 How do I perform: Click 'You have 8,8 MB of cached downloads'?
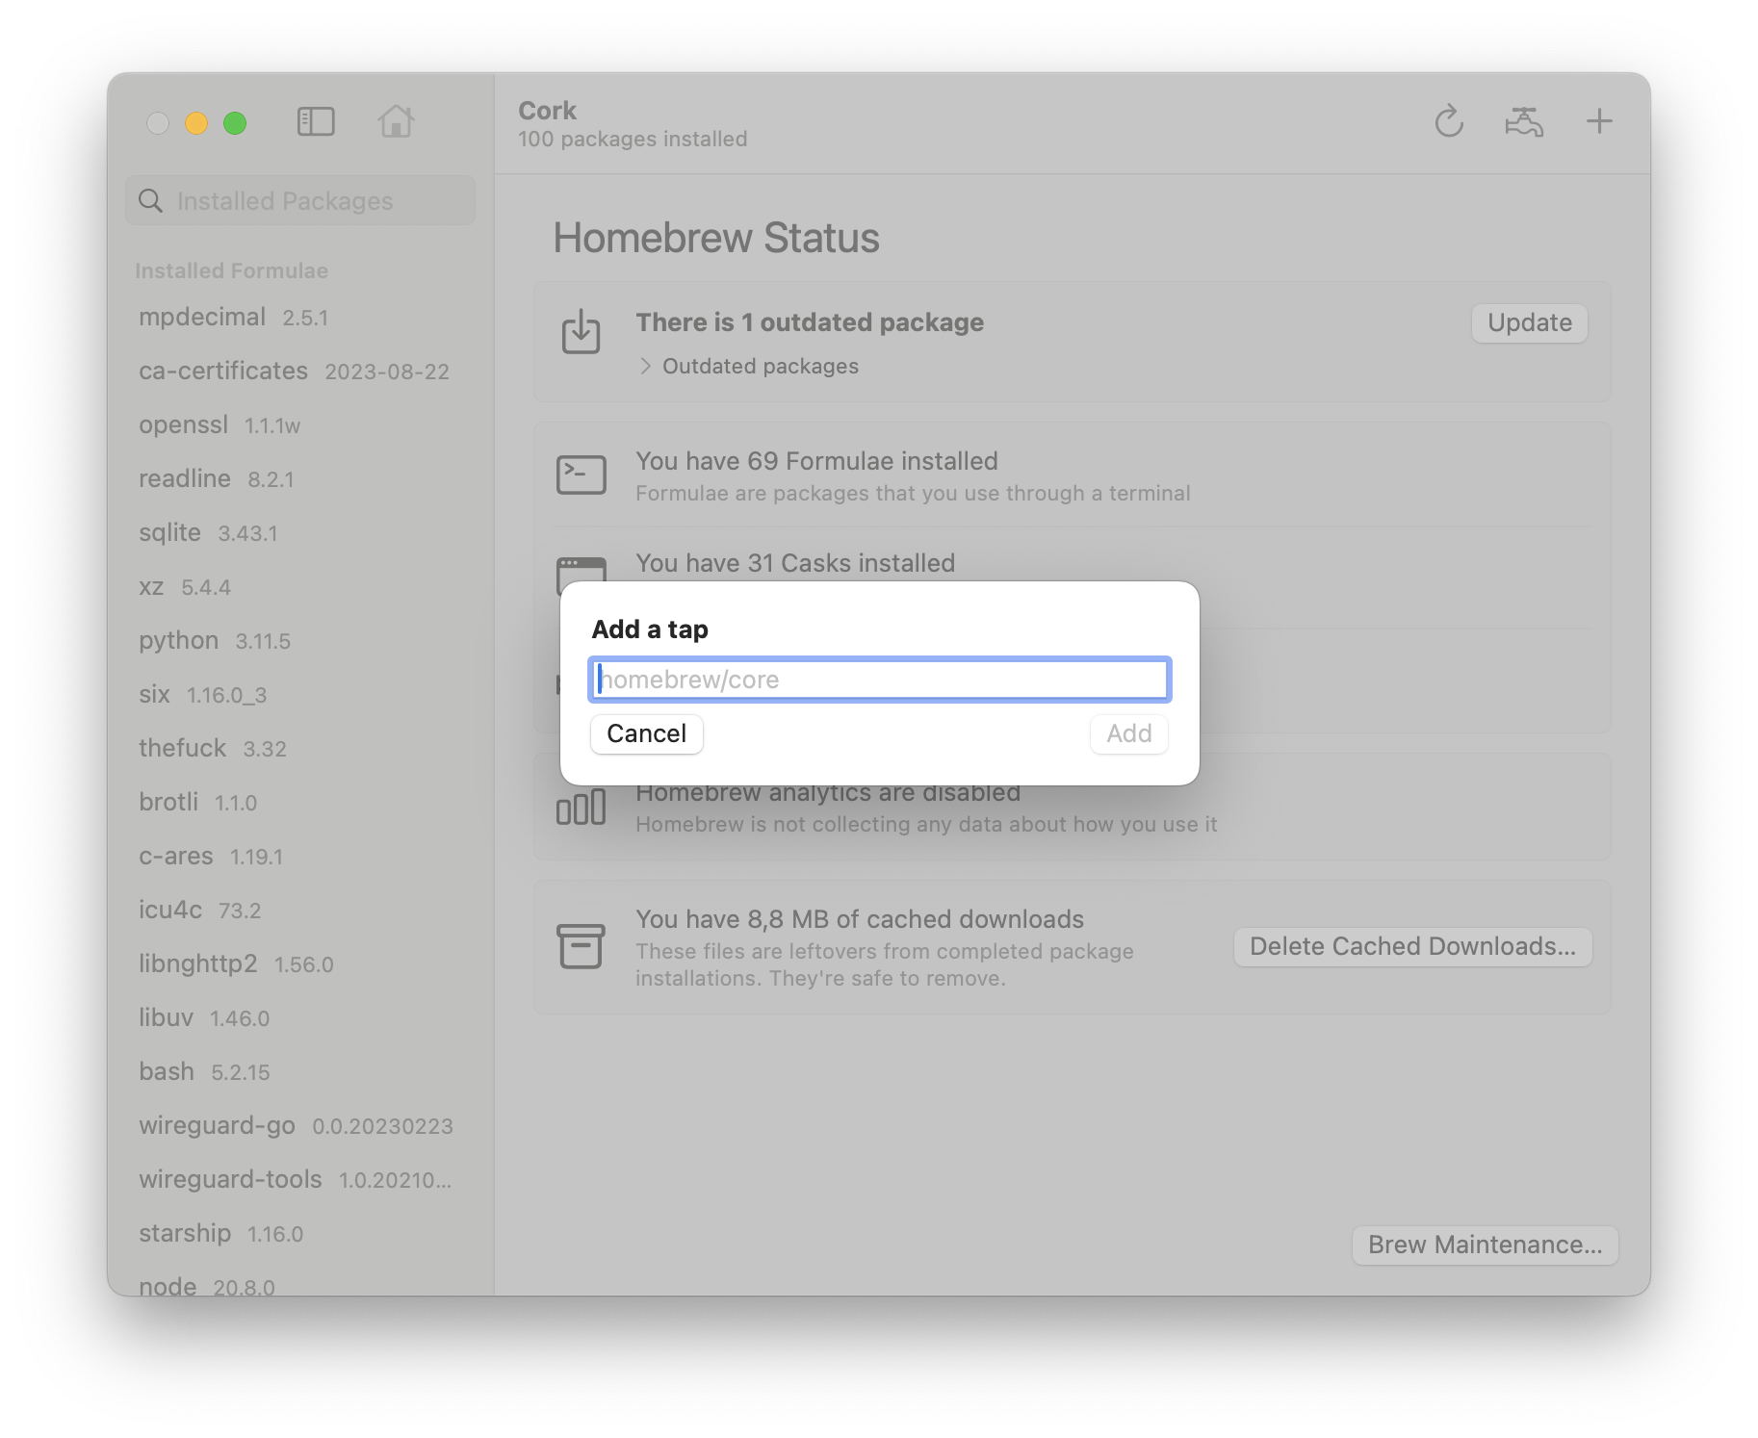[x=860, y=919]
